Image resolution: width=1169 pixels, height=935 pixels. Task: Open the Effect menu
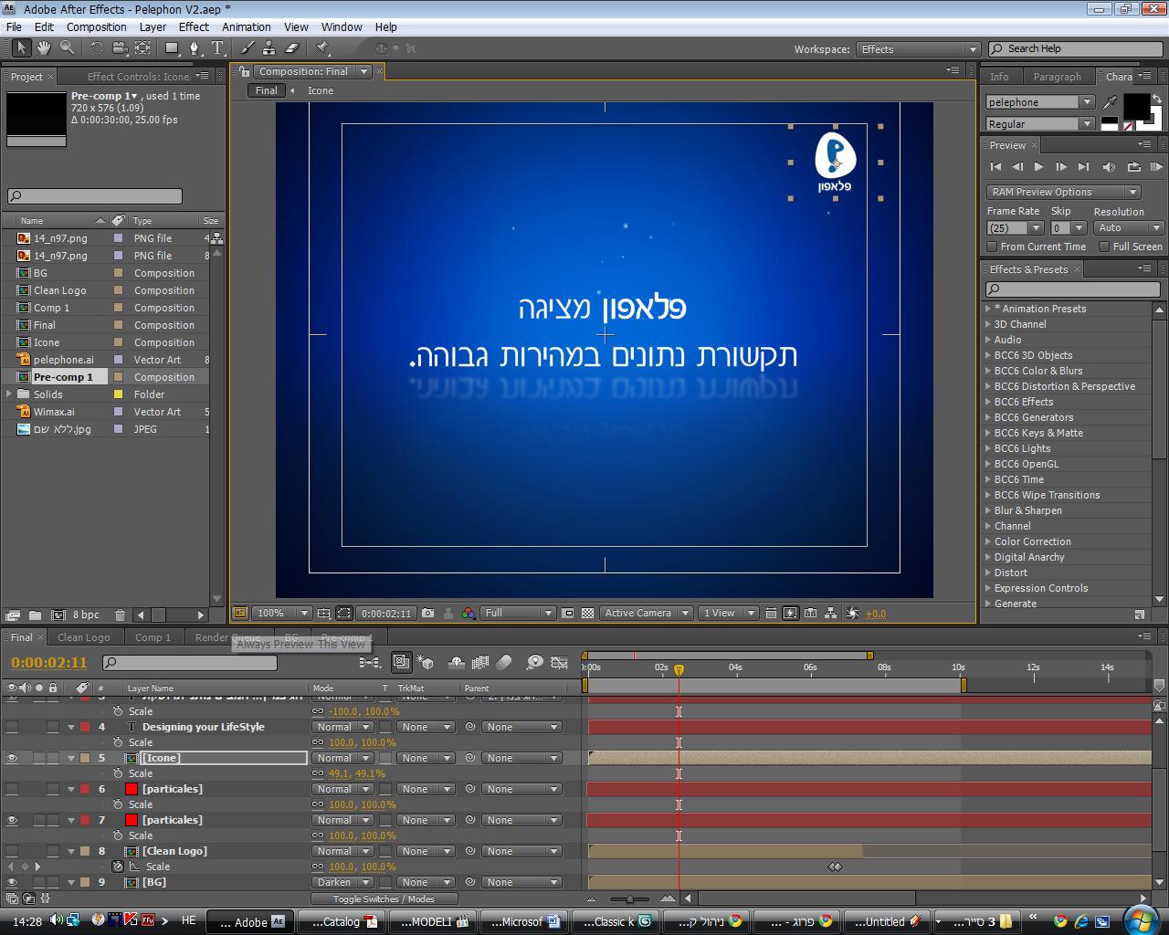pyautogui.click(x=194, y=26)
